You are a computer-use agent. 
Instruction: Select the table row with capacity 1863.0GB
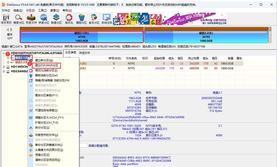point(153,63)
